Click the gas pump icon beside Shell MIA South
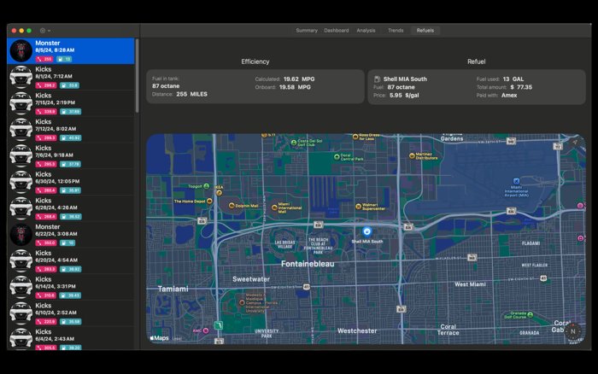 pos(378,79)
